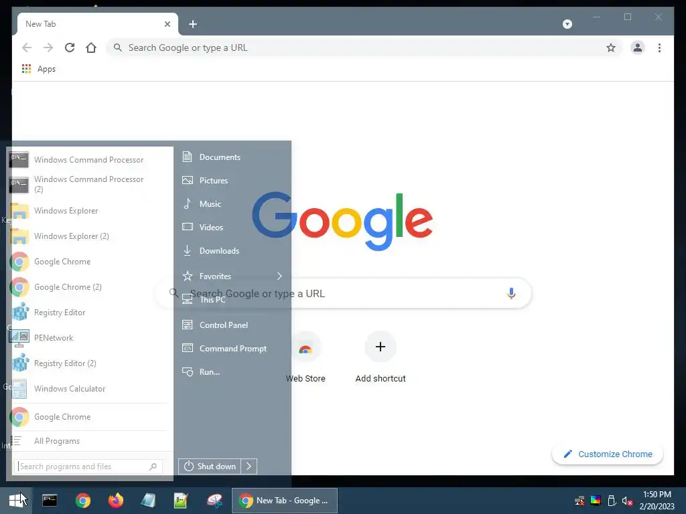Open Control Panel from start menu
Screen dimensions: 686x514
coord(232,325)
